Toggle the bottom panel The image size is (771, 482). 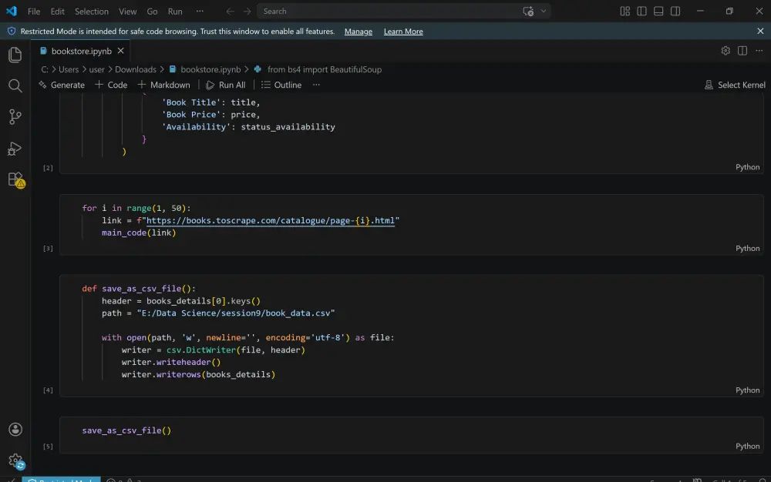pyautogui.click(x=658, y=12)
